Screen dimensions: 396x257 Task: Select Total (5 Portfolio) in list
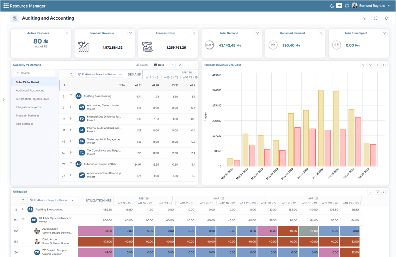(35, 82)
